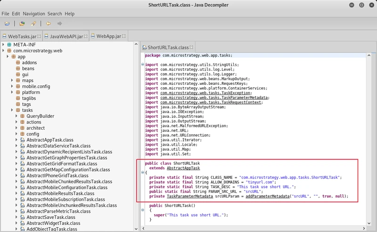Select AbstractParseMetricTask.class in the tree
The height and width of the screenshot is (232, 377).
point(58,211)
